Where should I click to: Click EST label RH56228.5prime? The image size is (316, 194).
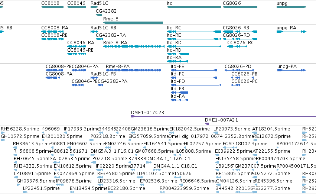click(x=20, y=129)
